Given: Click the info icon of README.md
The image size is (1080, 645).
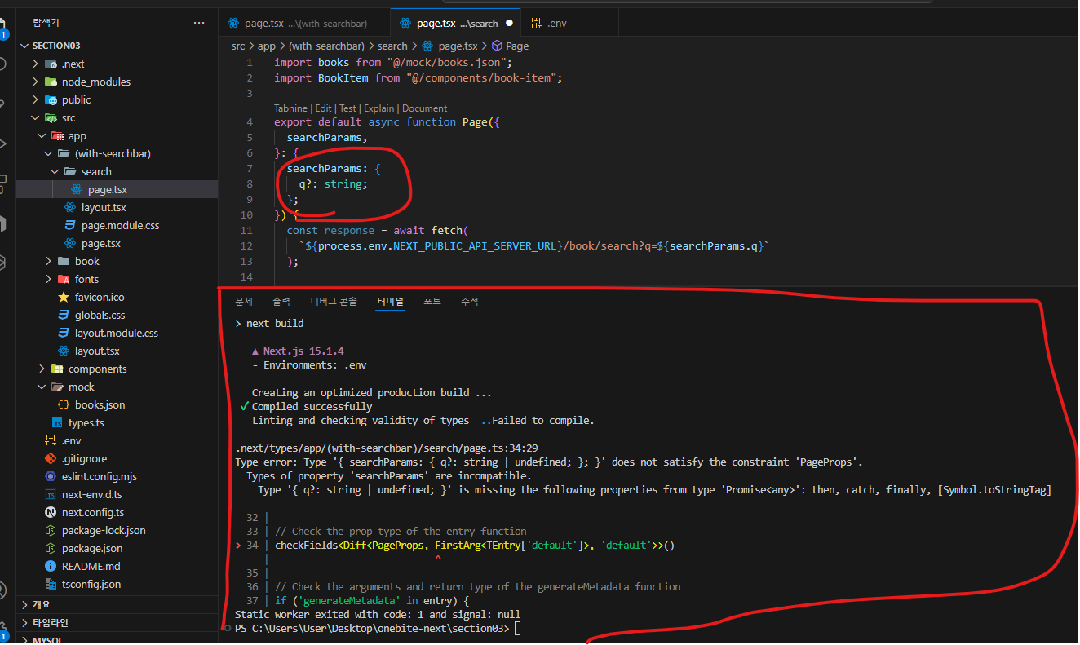Looking at the screenshot, I should [51, 566].
